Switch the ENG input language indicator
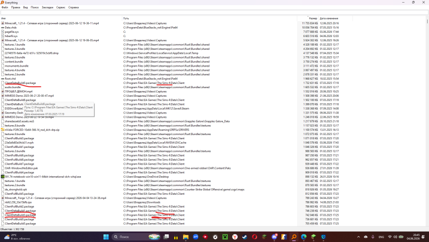 point(381,237)
